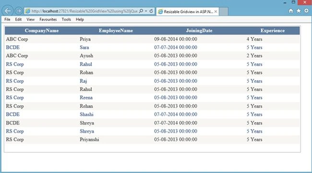Select employee name Priyanshi
This screenshot has width=312, height=173.
point(89,139)
